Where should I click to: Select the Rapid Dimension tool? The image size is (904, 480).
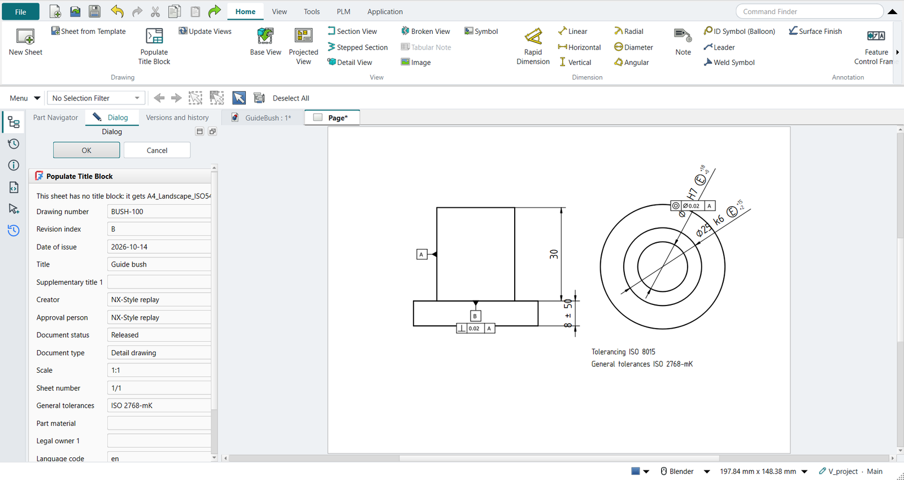(533, 37)
